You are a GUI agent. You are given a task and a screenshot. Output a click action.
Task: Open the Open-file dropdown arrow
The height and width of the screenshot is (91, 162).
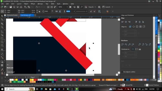pos(8,7)
